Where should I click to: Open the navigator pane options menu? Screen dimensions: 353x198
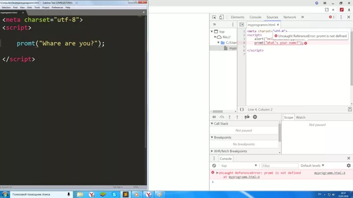tap(233, 24)
